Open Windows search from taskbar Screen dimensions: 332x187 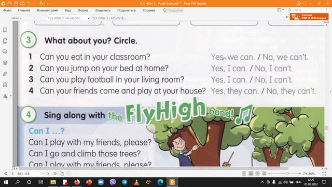[18, 182]
